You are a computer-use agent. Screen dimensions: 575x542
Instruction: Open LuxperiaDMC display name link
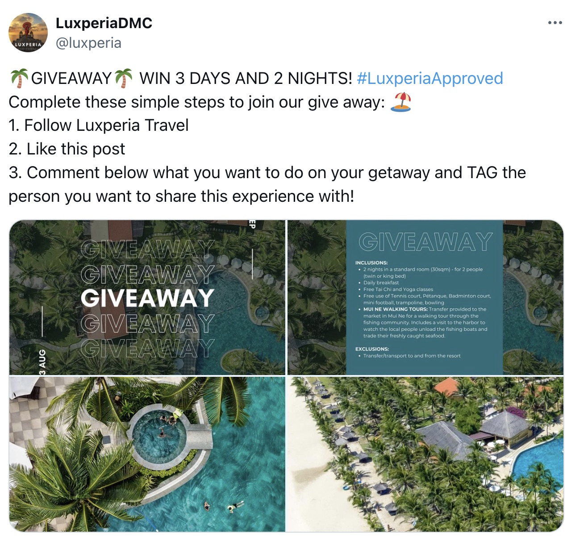tap(104, 23)
